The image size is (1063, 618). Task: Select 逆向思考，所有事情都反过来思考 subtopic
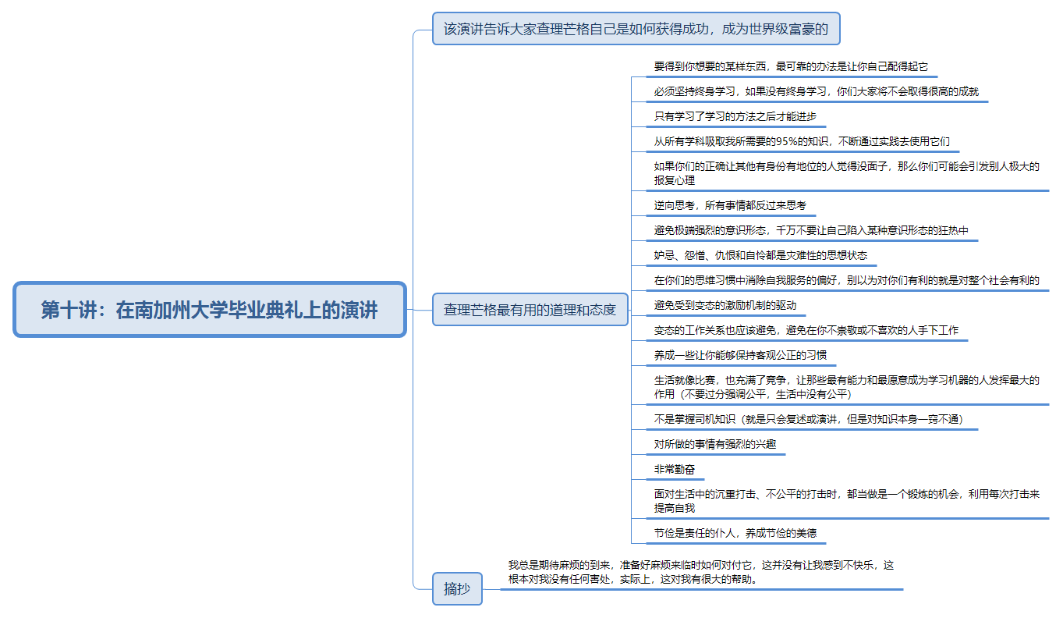pos(730,205)
